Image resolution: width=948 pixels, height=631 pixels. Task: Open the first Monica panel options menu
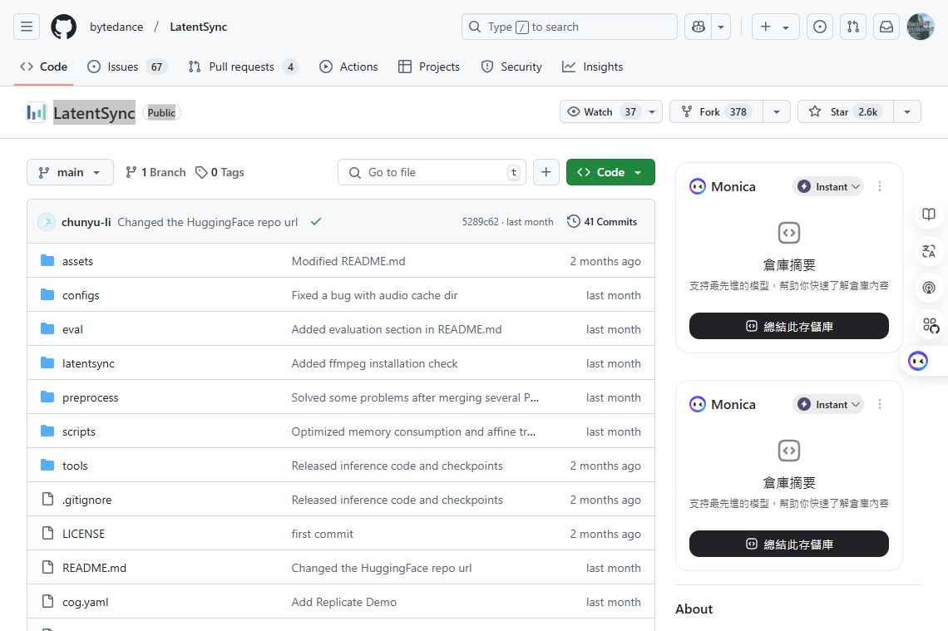(x=880, y=187)
